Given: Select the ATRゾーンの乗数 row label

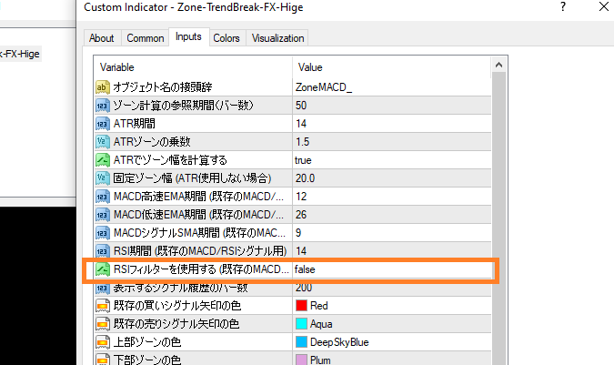Looking at the screenshot, I should pos(152,142).
